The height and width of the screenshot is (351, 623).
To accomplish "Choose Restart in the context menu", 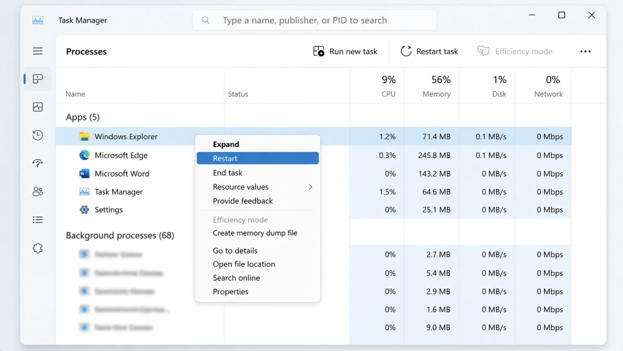I will pos(258,158).
